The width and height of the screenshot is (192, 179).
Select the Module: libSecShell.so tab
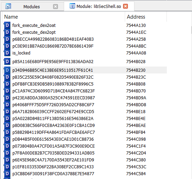99,6
